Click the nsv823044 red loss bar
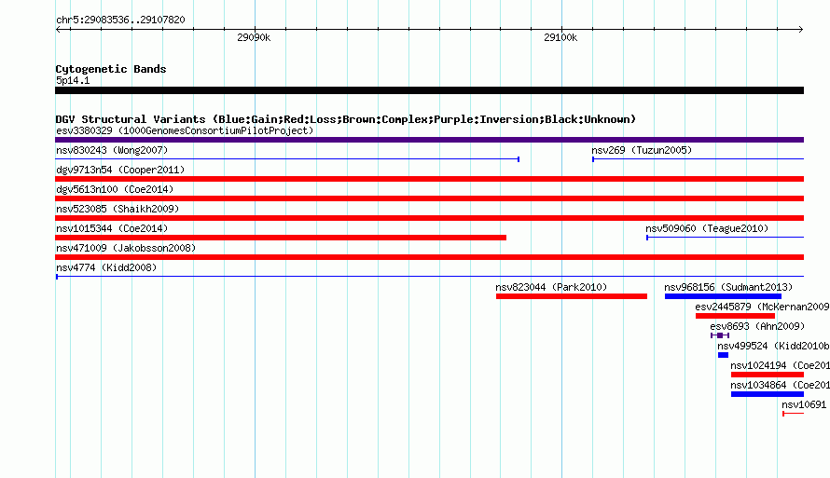 (x=572, y=296)
